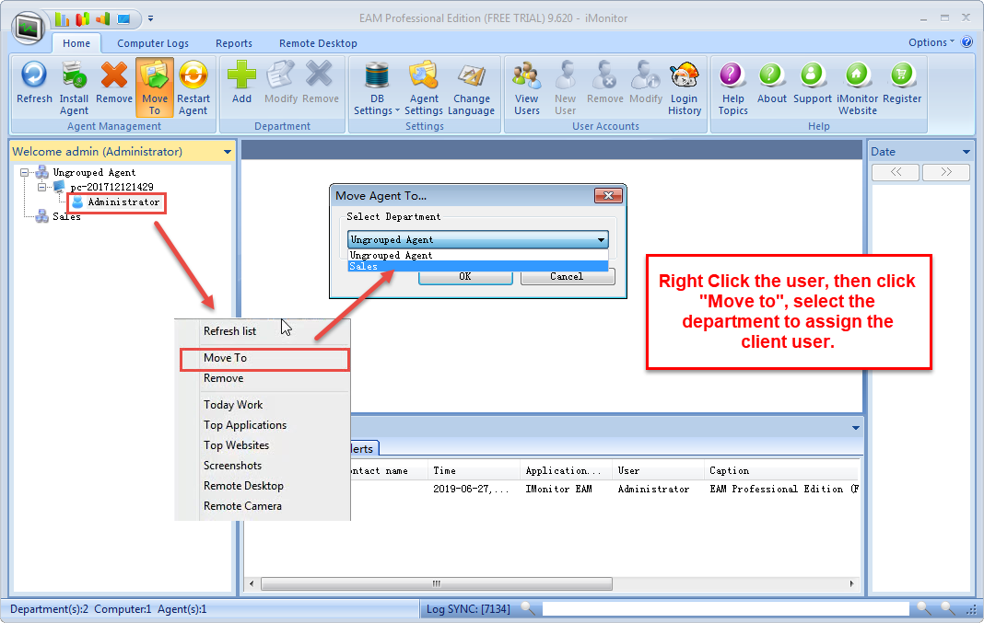
Task: Collapse the Ungrouped Agent tree node
Action: tap(25, 172)
